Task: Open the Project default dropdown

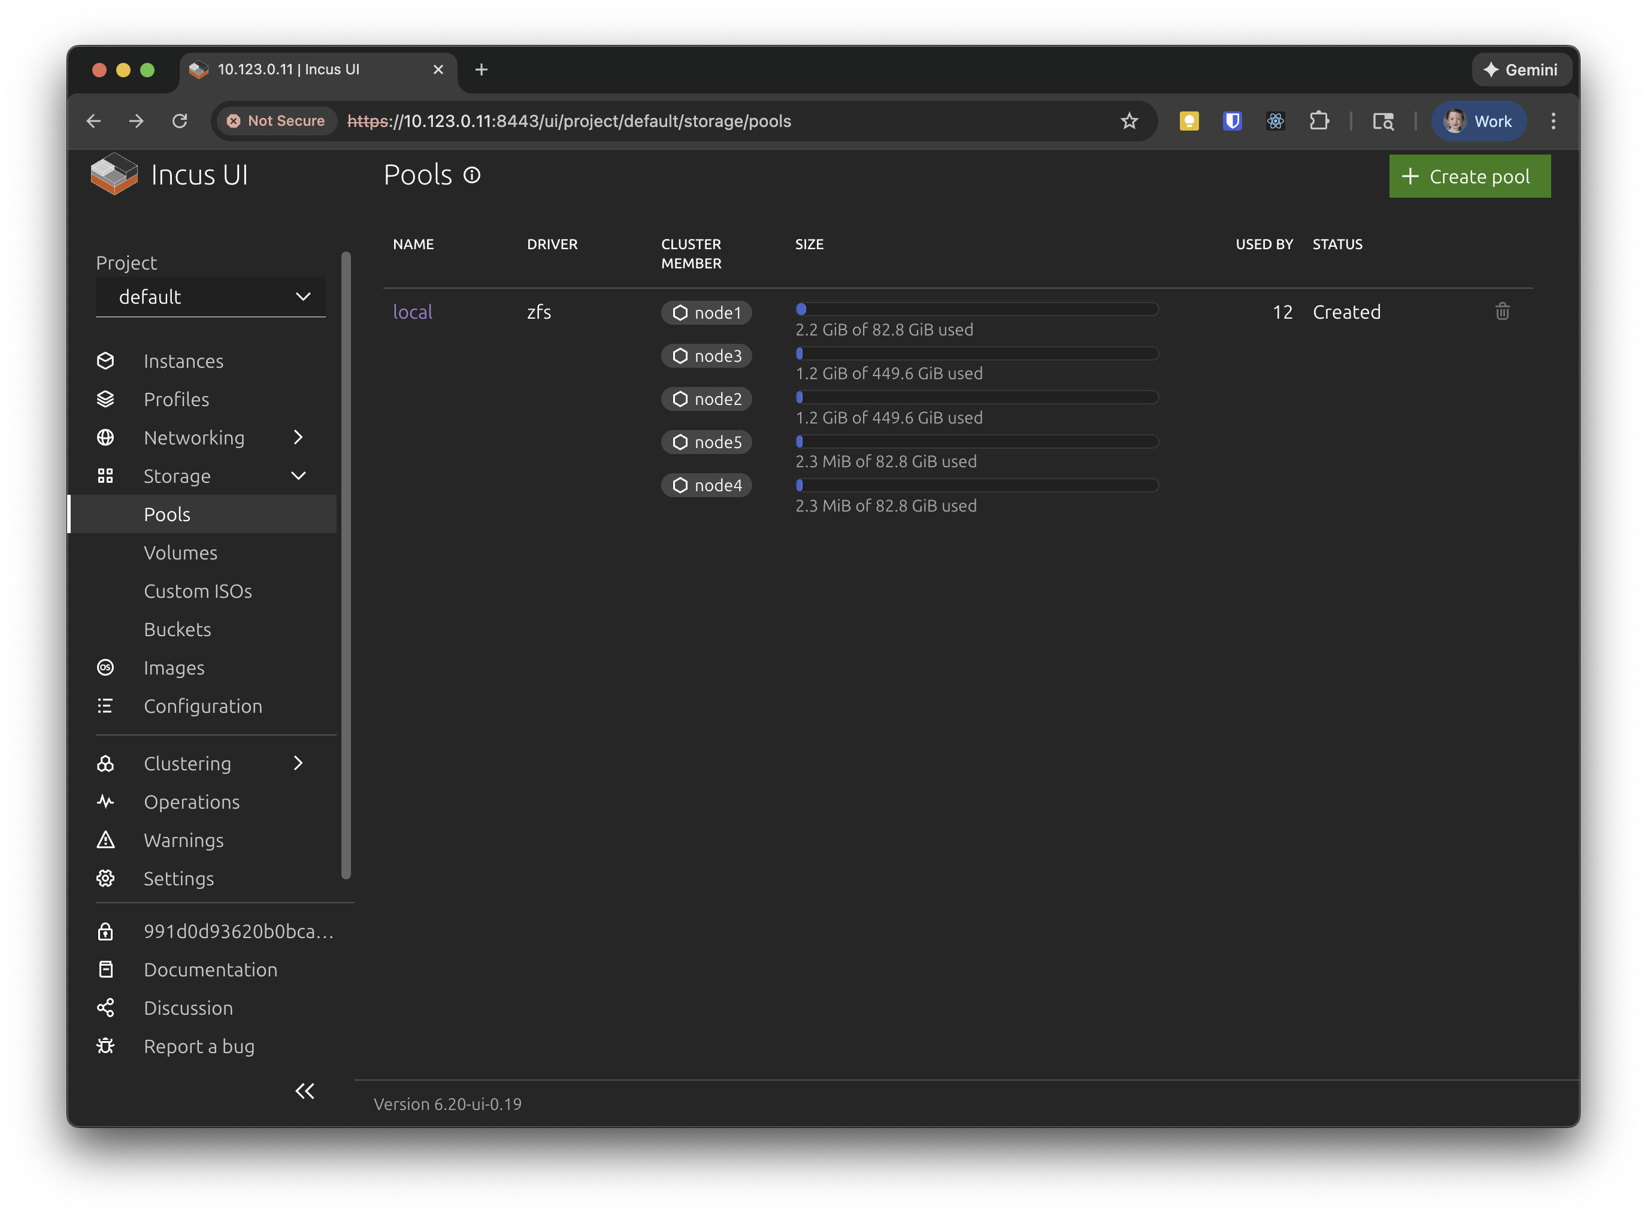Action: point(210,297)
